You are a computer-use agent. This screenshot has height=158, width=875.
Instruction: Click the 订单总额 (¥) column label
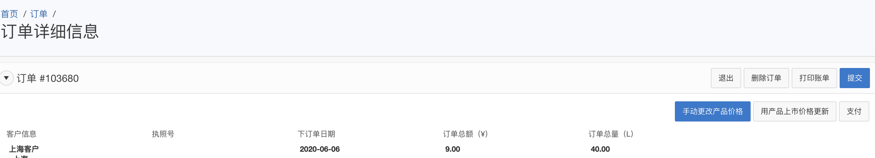465,134
